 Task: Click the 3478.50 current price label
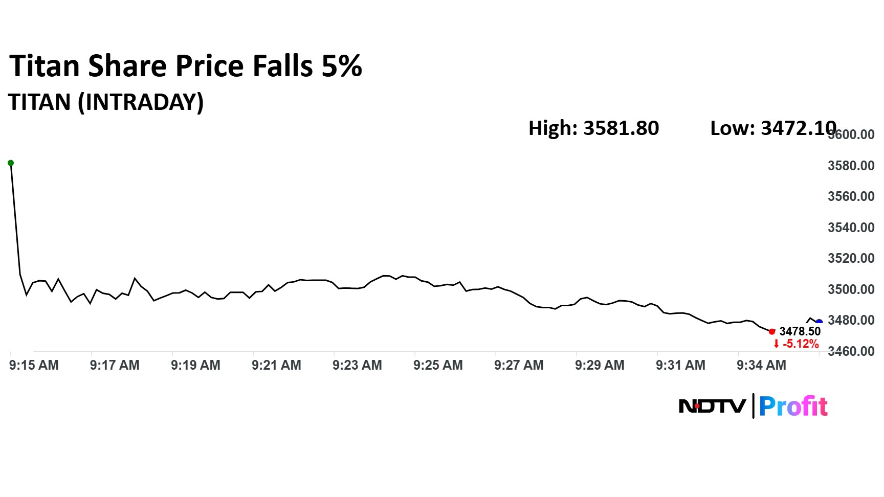click(800, 331)
